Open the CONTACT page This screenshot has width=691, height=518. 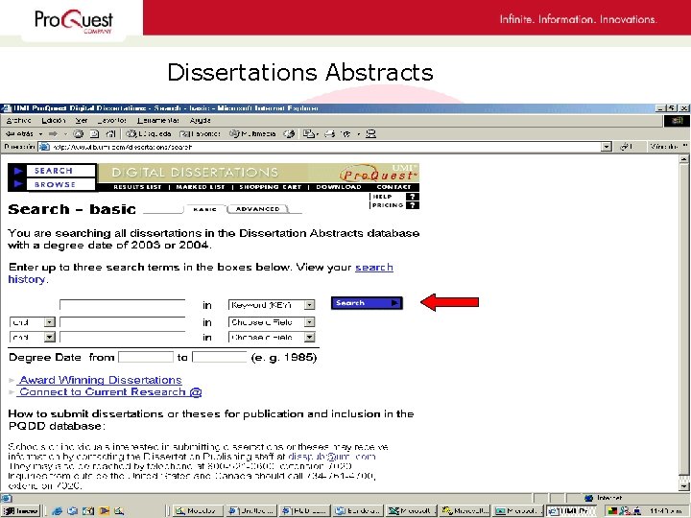pyautogui.click(x=393, y=187)
